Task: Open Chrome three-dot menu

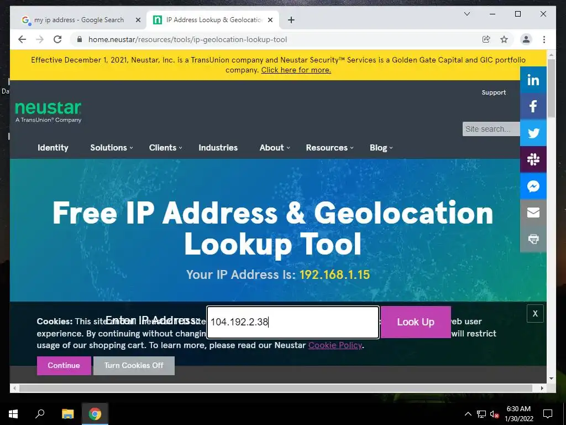Action: pyautogui.click(x=544, y=39)
